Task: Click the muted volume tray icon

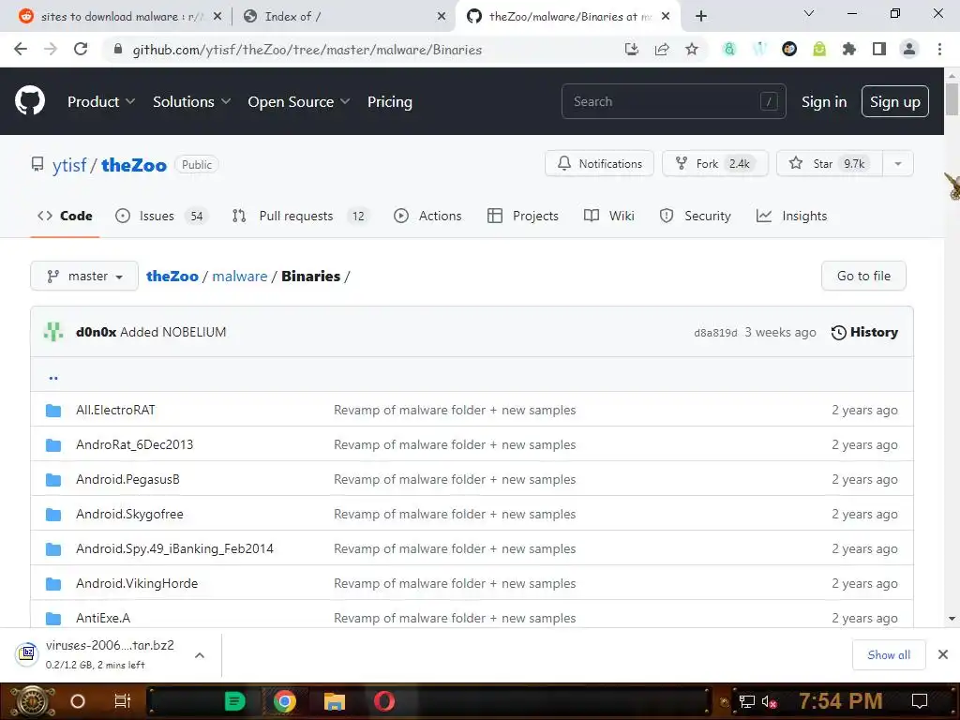Action: tap(769, 701)
